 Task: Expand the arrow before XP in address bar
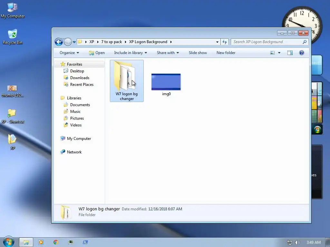pos(86,42)
